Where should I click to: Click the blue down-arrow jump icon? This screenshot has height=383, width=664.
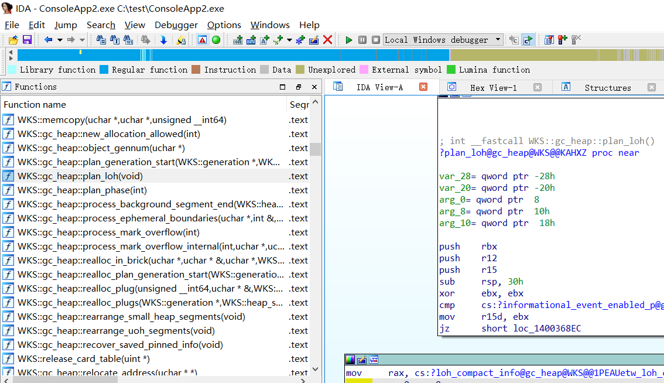[163, 40]
